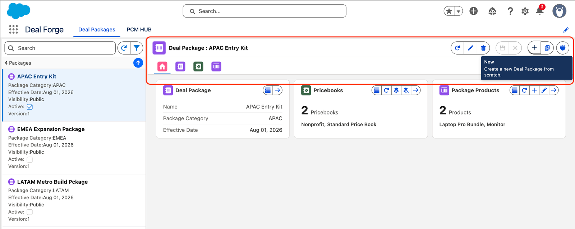575x229 pixels.
Task: Click the '4 Packages' count text
Action: (18, 63)
